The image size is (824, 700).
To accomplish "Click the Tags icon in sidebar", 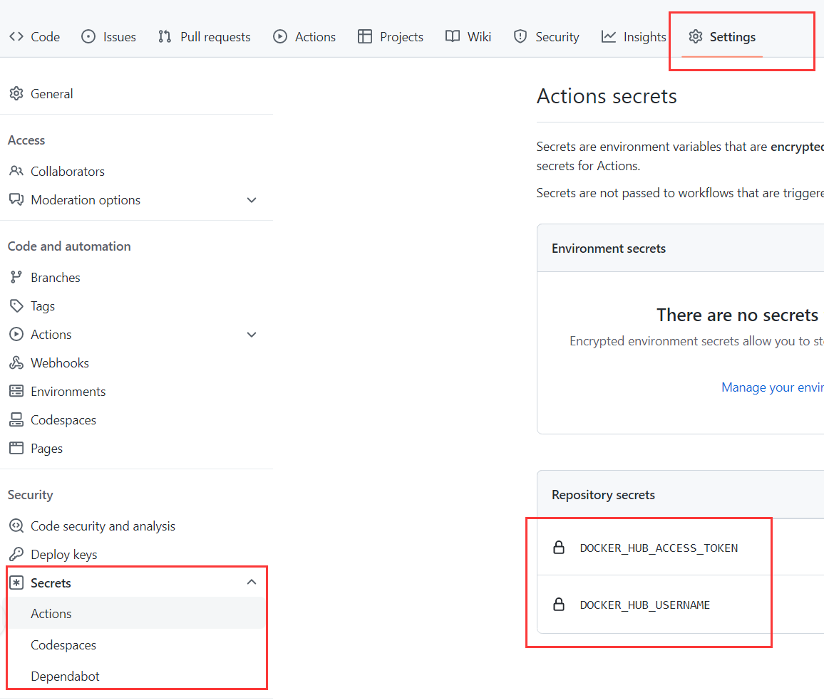I will pos(16,306).
